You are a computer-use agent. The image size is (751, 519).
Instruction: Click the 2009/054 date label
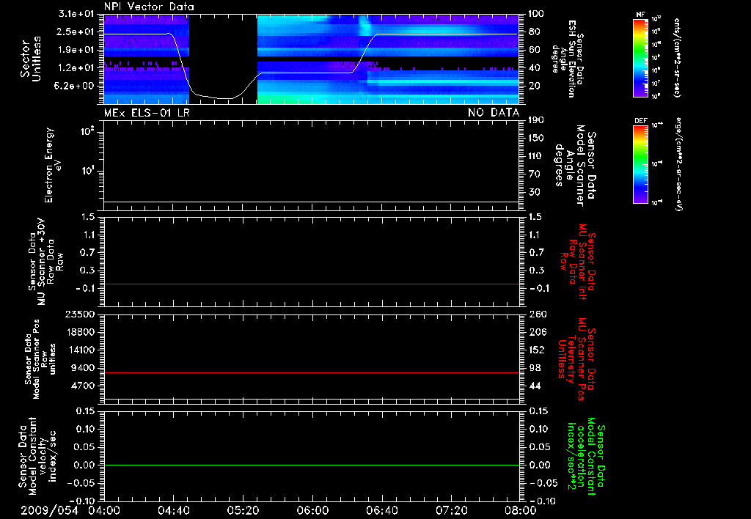[x=49, y=510]
